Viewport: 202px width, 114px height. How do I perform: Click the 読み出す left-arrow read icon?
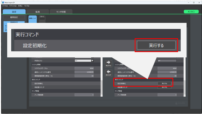pyautogui.click(x=108, y=73)
